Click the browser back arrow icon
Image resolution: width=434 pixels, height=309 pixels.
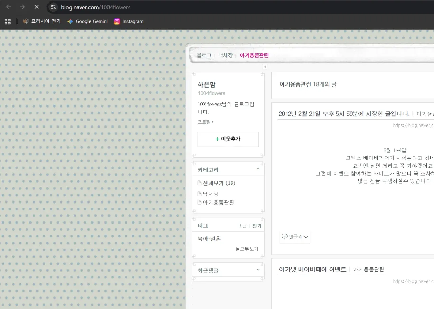click(x=8, y=7)
